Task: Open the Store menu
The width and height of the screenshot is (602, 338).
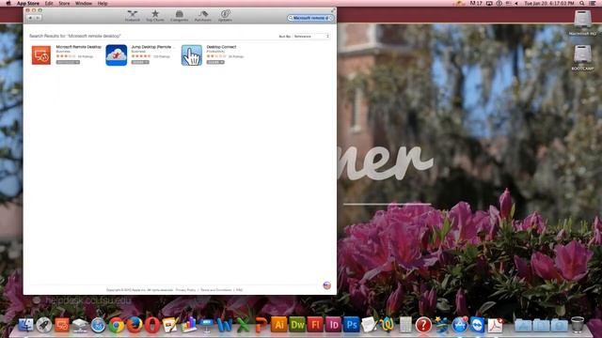Action: pos(64,3)
